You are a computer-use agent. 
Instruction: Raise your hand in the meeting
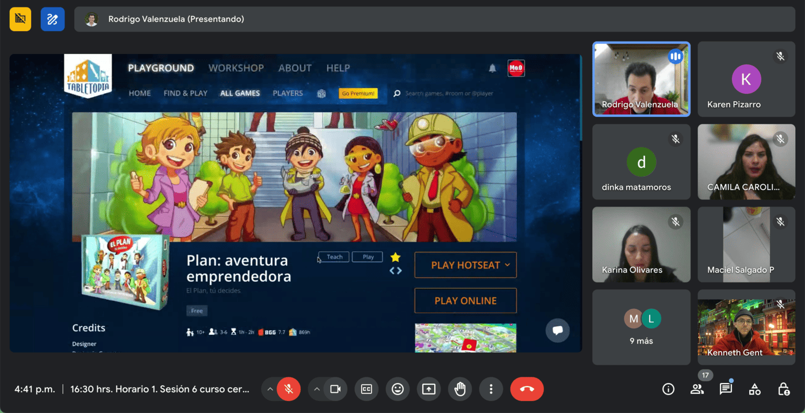click(459, 389)
